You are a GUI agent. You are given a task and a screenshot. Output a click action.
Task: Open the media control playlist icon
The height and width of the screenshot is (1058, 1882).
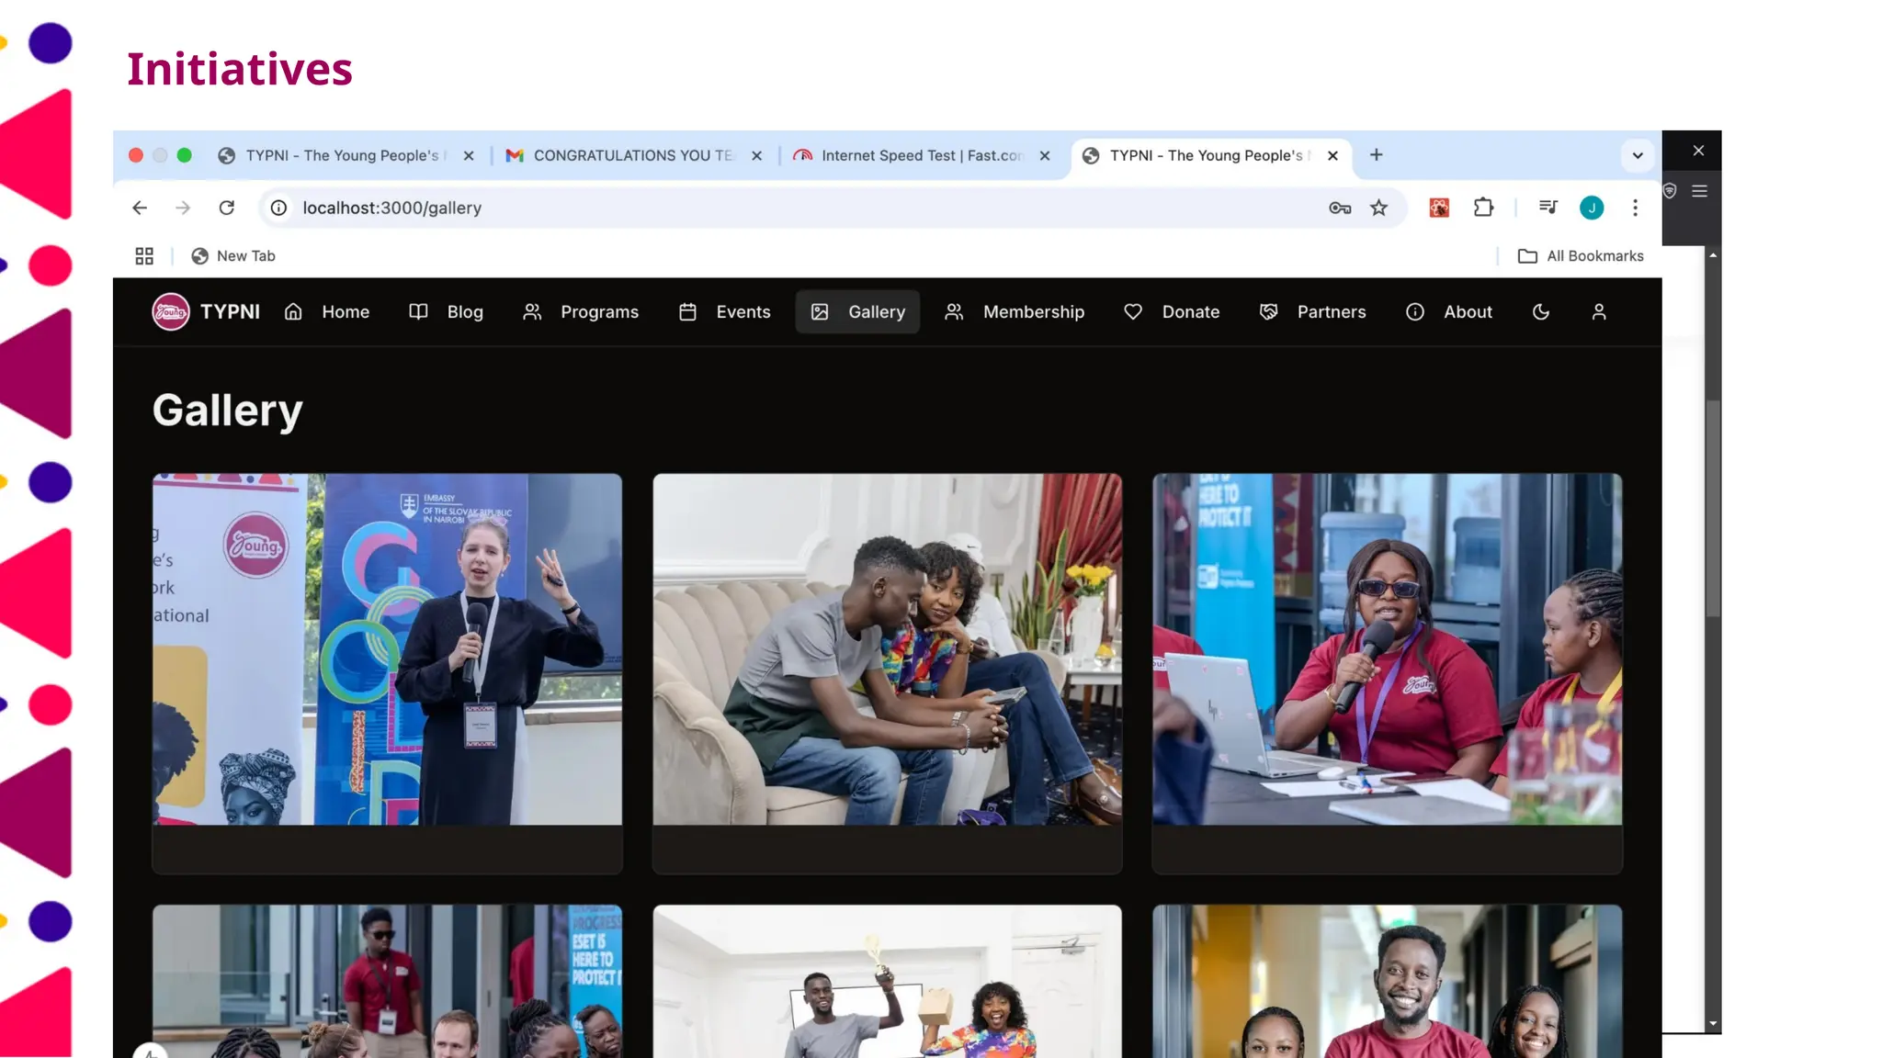click(x=1548, y=208)
